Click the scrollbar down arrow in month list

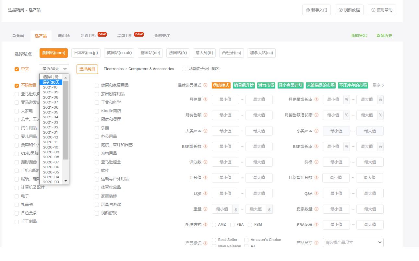click(x=66, y=181)
